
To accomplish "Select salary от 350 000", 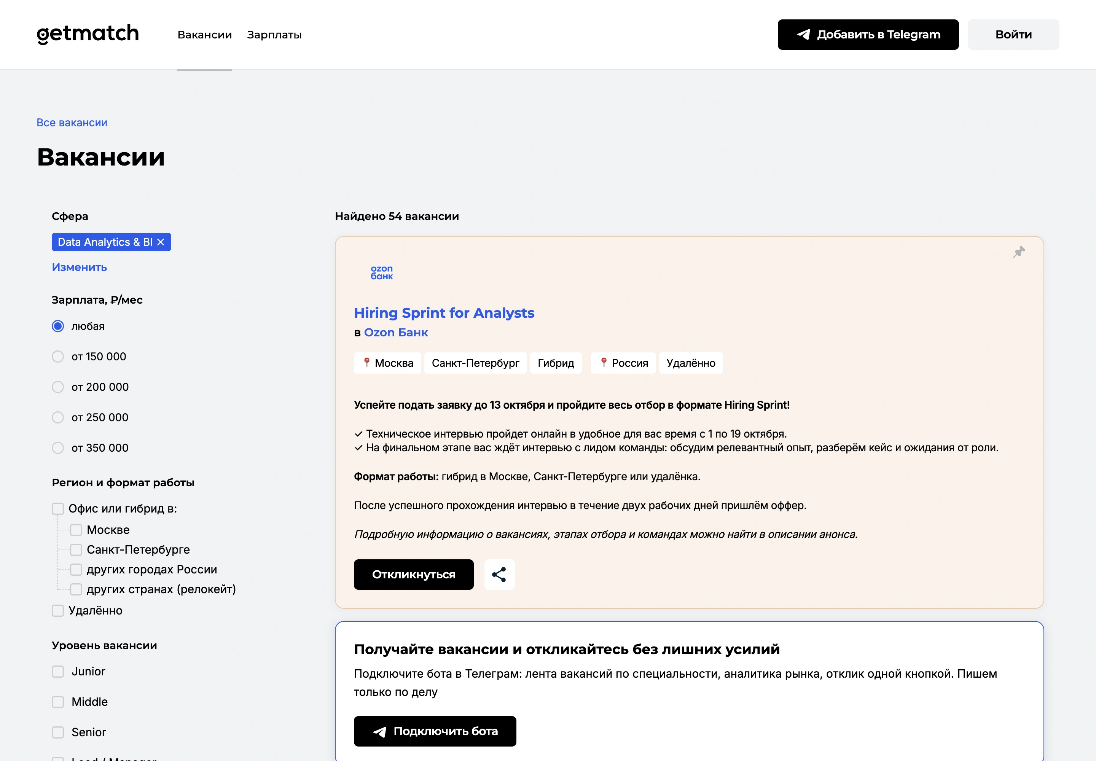I will (x=58, y=448).
